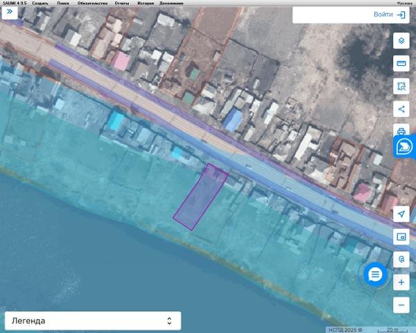The width and height of the screenshot is (416, 333).
Task: Share the current map view
Action: (401, 109)
